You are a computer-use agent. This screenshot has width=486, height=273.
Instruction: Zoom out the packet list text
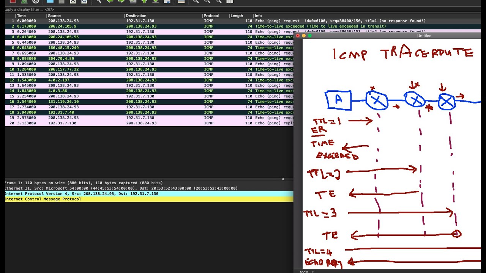207,2
